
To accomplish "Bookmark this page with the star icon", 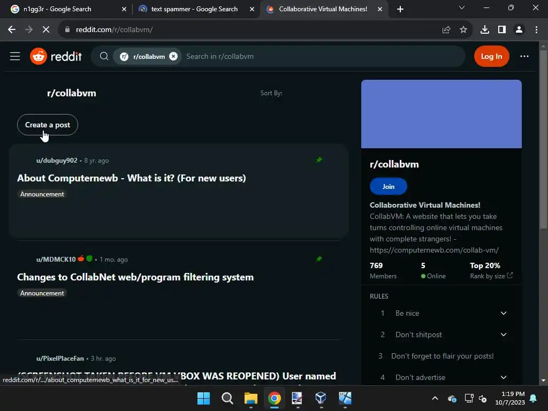I will coord(463,30).
